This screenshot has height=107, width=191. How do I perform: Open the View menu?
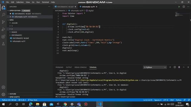tap(28, 2)
